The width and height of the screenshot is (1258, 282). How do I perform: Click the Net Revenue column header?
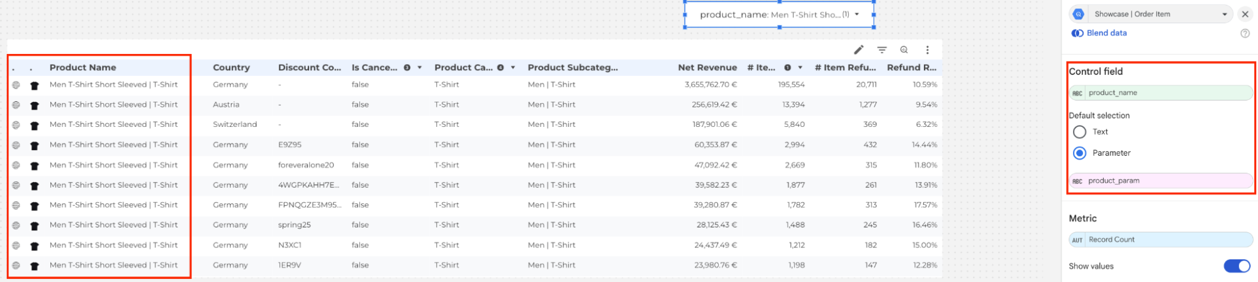pyautogui.click(x=707, y=68)
